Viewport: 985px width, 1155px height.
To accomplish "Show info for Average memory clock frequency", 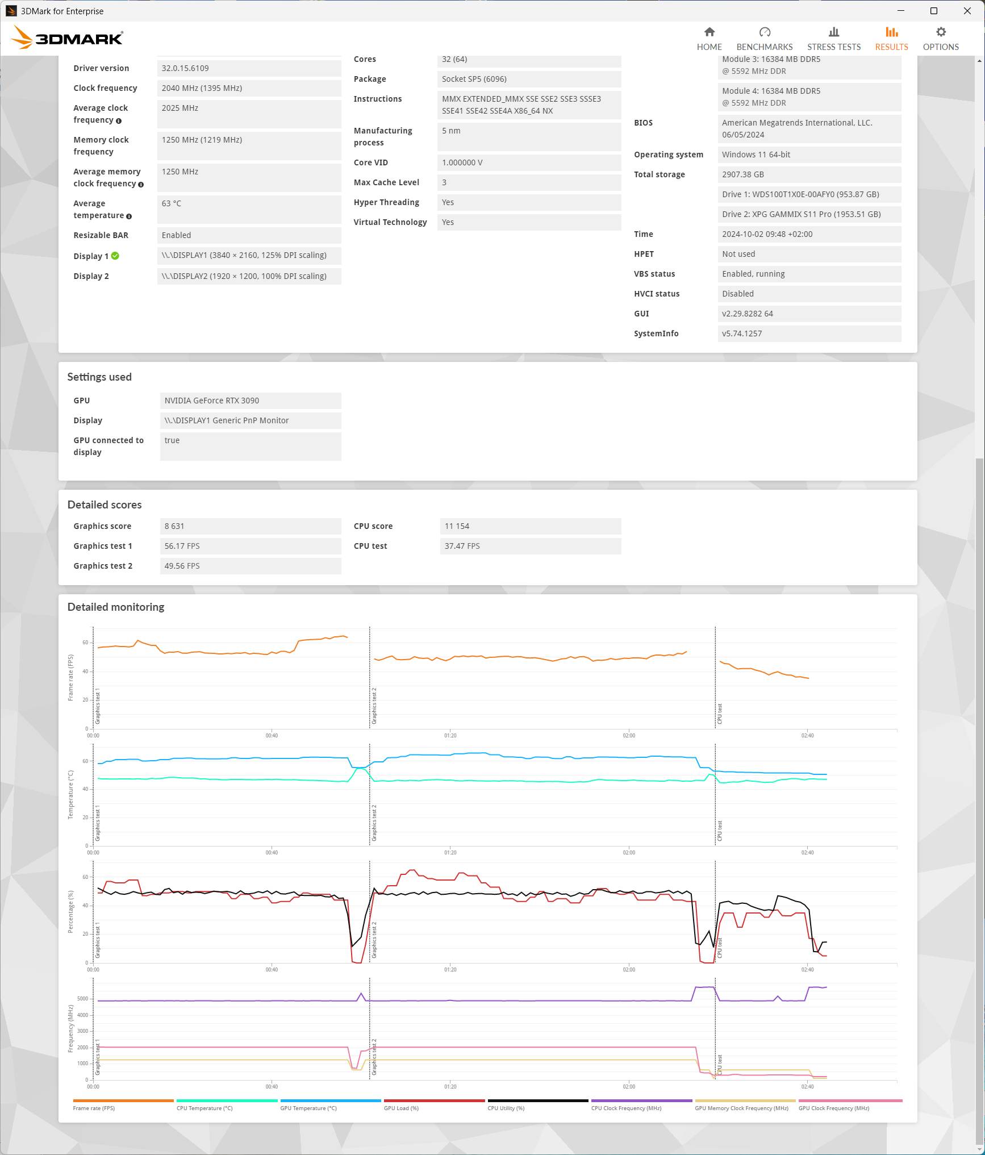I will (141, 185).
